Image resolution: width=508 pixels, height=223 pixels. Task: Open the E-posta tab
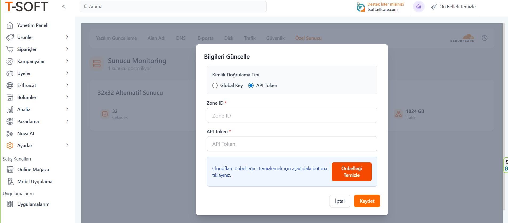pos(206,38)
